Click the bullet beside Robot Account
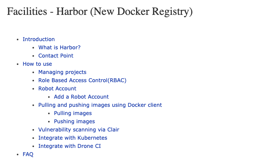The width and height of the screenshot is (280, 160). [33, 89]
